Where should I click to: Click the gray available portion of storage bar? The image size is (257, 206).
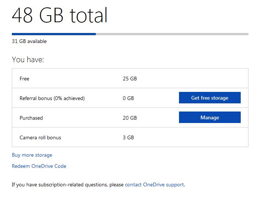click(172, 34)
